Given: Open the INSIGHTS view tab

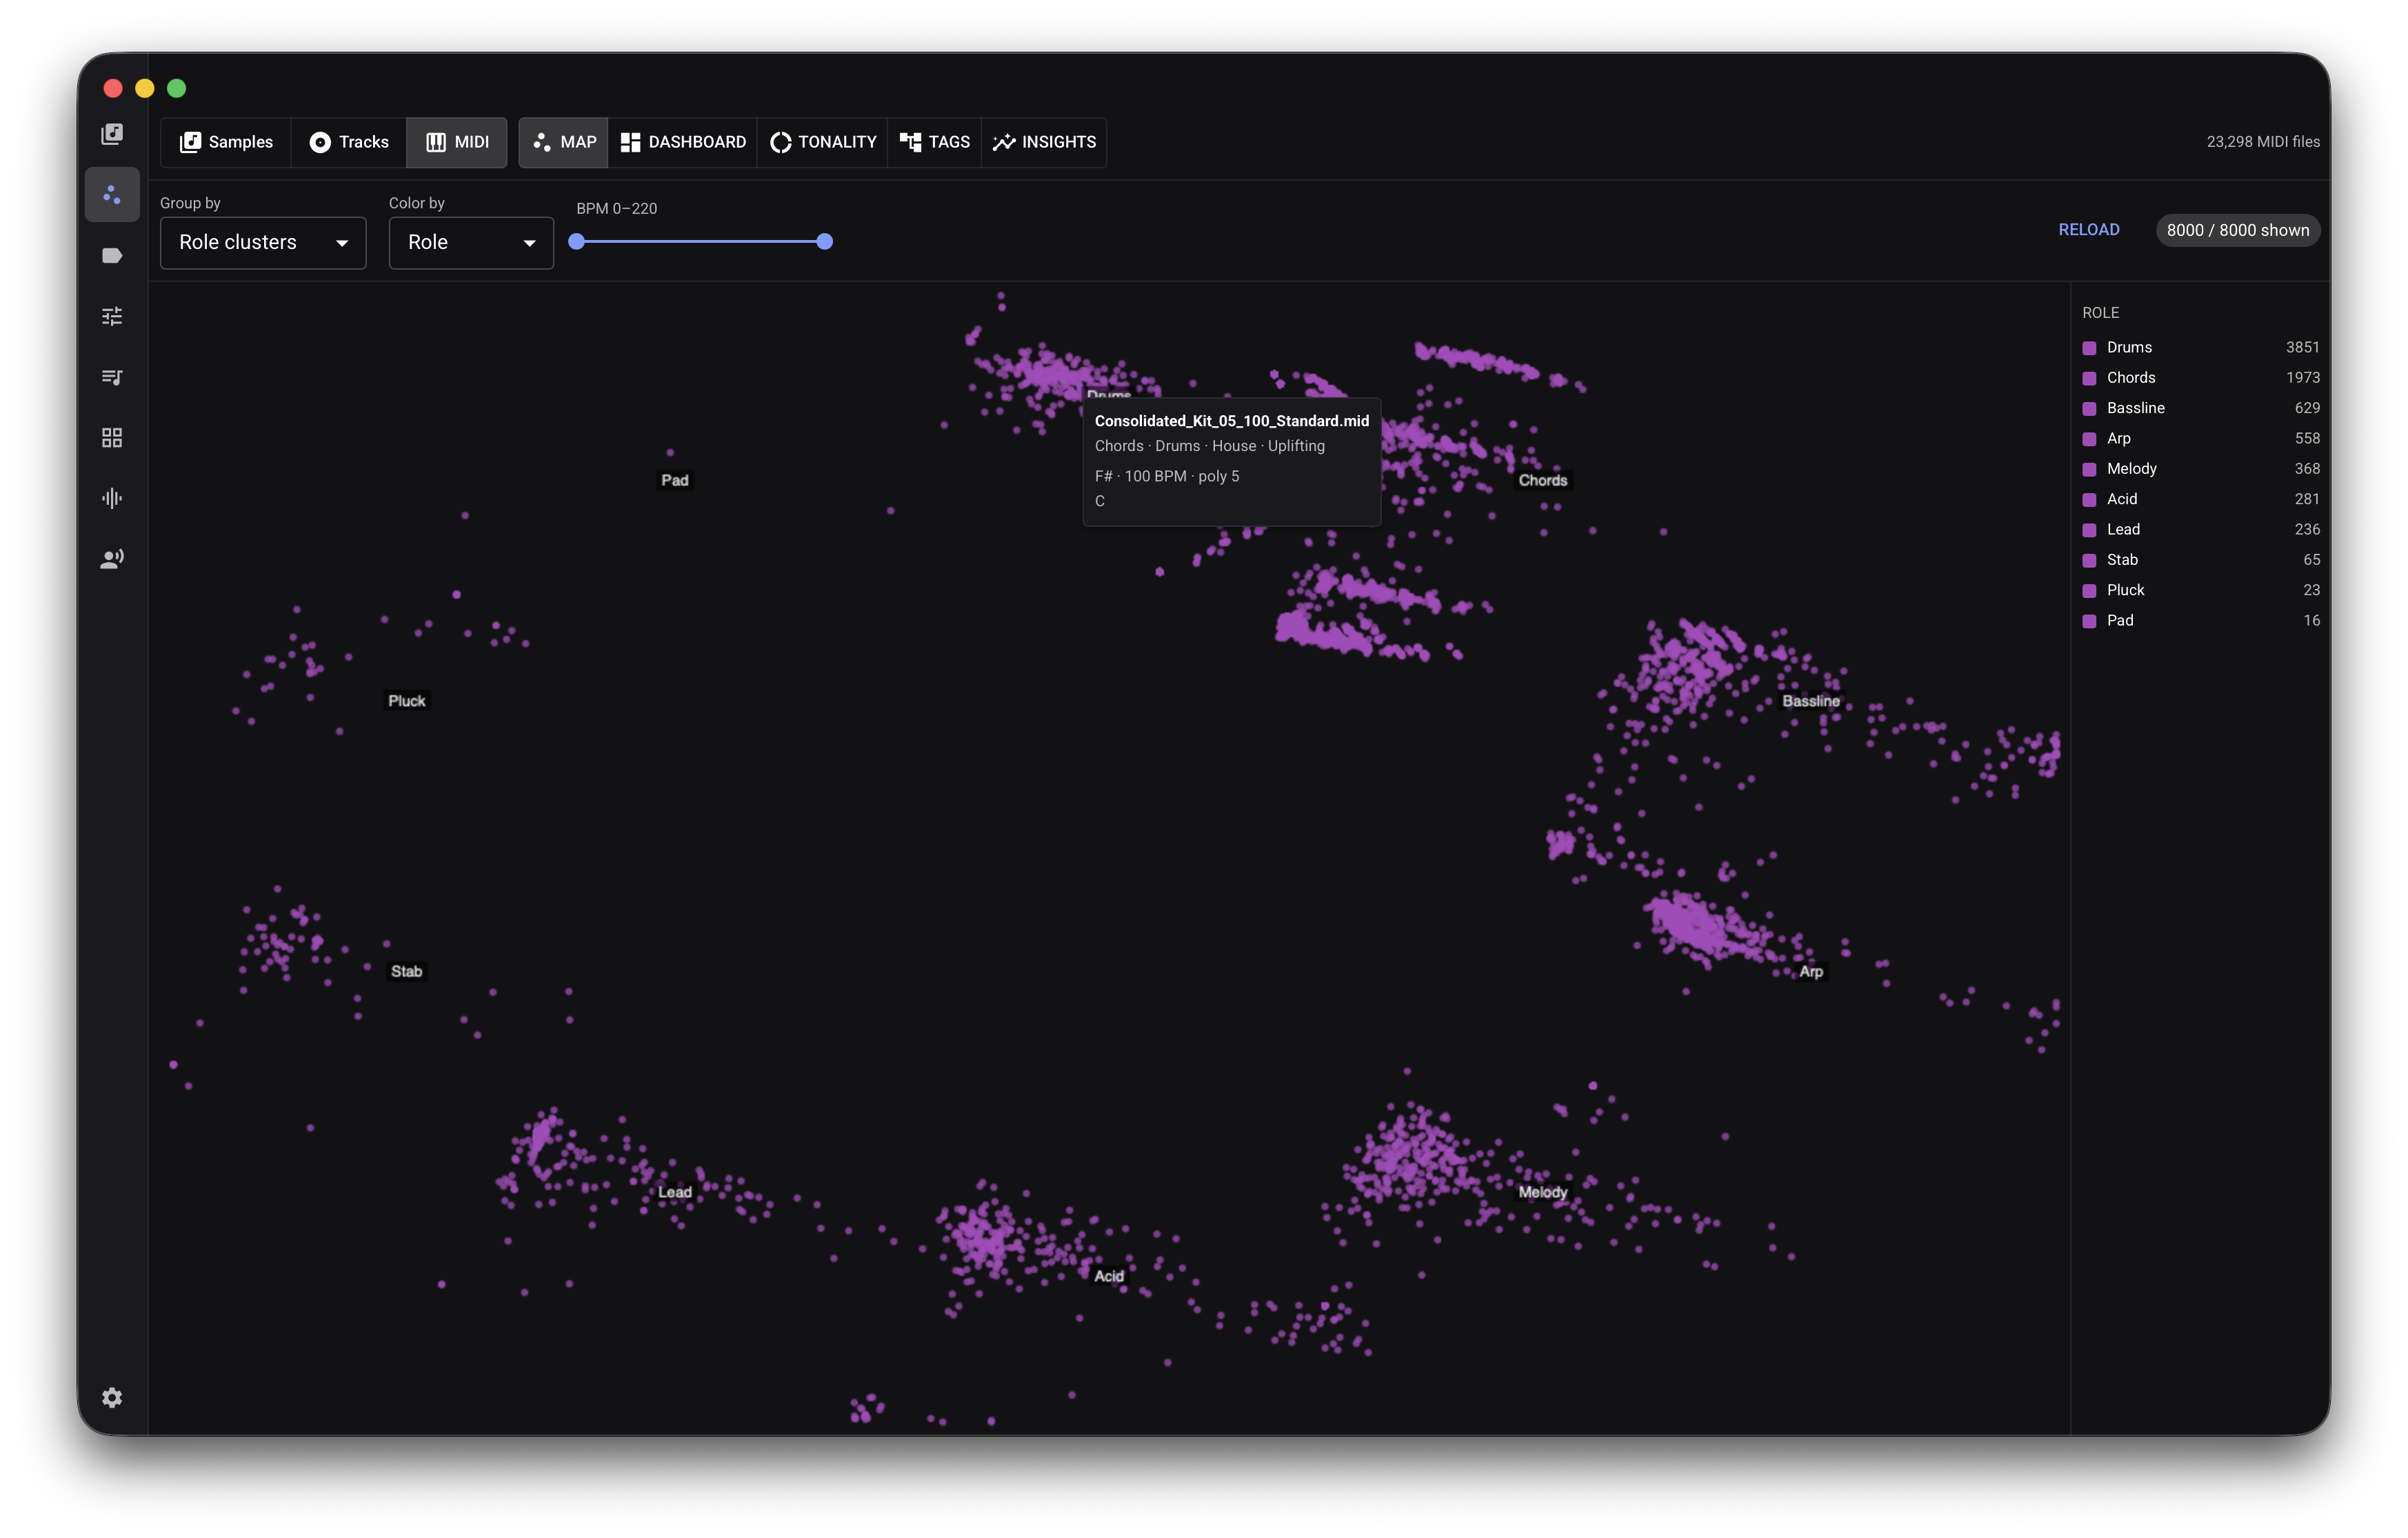Looking at the screenshot, I should (x=1044, y=142).
